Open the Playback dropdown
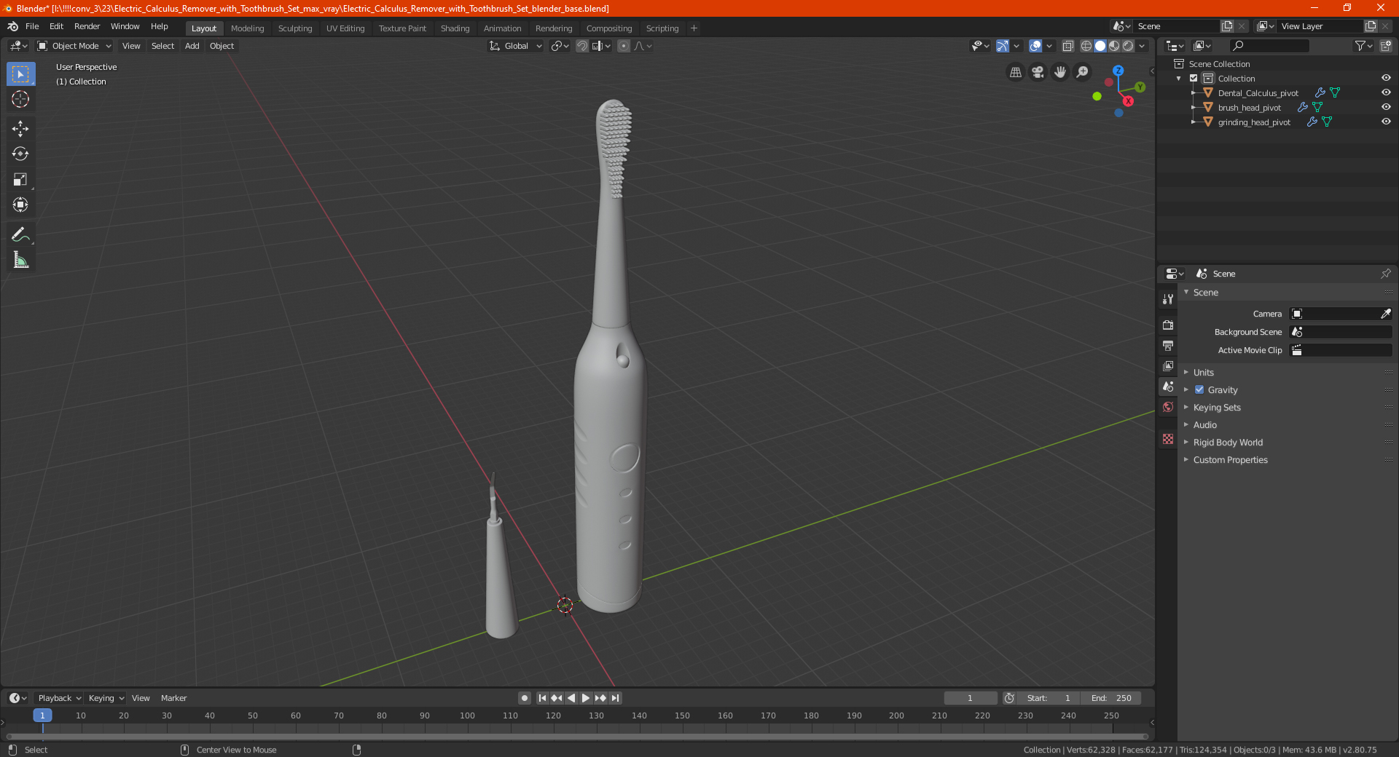 click(60, 698)
